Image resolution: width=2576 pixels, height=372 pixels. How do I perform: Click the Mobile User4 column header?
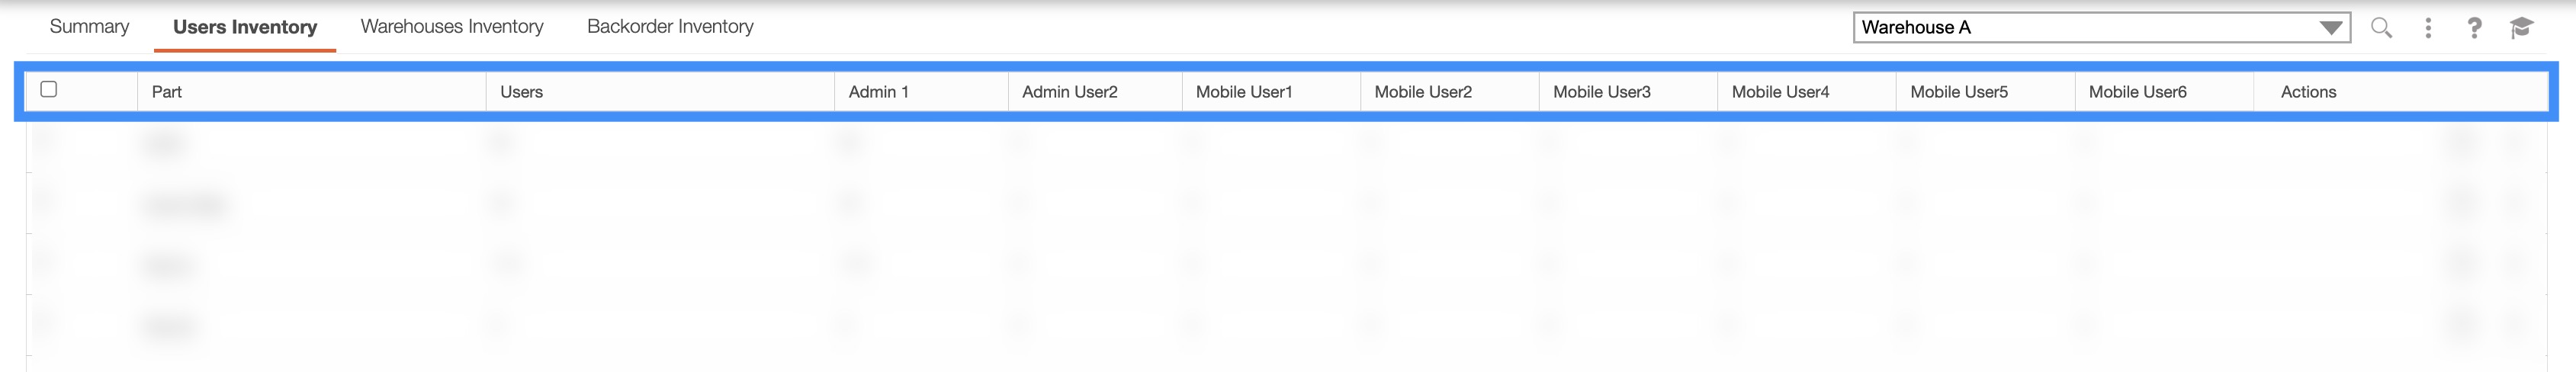[1780, 92]
